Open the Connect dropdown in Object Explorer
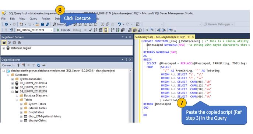 pos(8,65)
